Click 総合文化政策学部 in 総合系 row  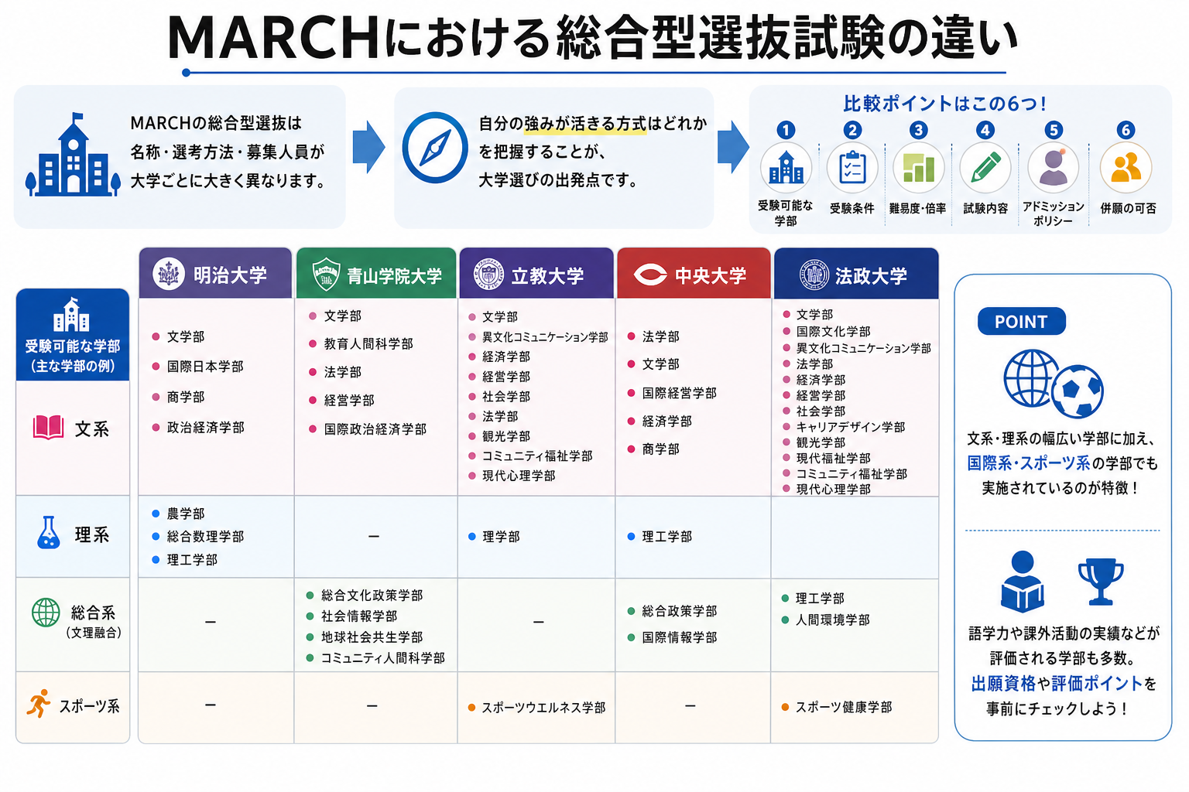pos(372,596)
